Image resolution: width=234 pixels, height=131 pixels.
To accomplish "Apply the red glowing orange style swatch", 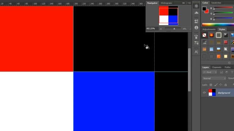I will (211, 35).
